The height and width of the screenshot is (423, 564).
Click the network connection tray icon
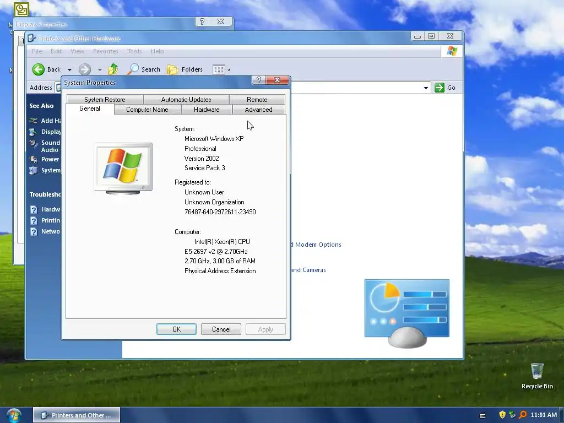click(x=512, y=415)
